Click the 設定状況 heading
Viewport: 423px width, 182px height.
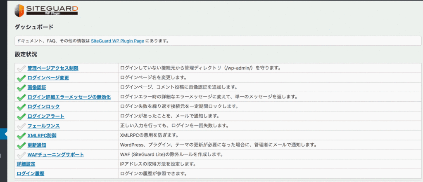click(x=26, y=55)
